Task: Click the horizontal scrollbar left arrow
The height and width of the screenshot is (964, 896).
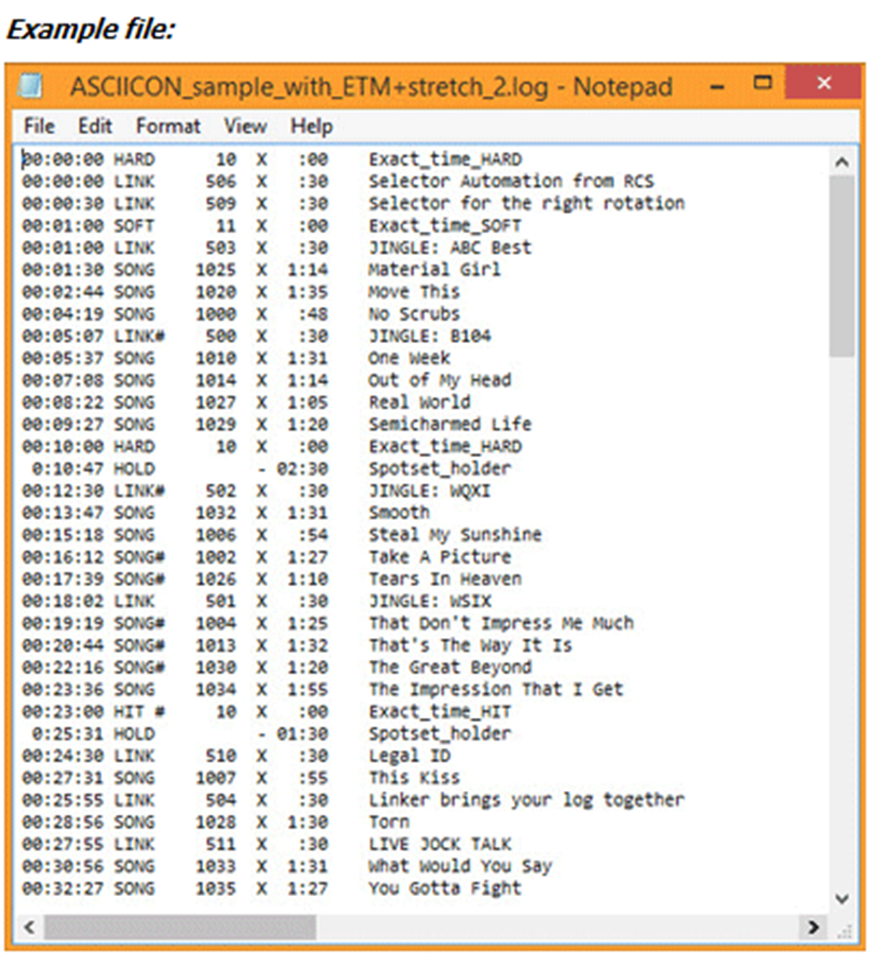Action: [30, 927]
